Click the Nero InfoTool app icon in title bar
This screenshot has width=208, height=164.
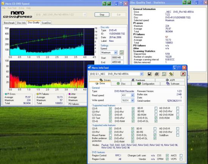click(x=90, y=67)
